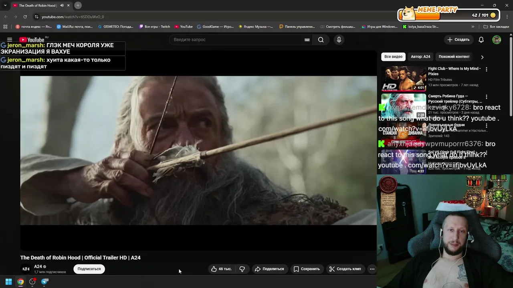The image size is (513, 288).
Task: Open the A24 channel avatar
Action: pyautogui.click(x=26, y=269)
